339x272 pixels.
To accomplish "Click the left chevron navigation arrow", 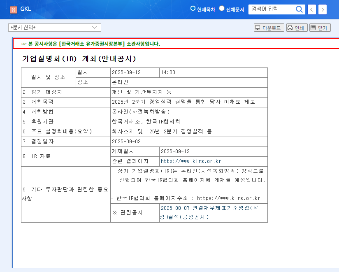I will pos(311,9).
